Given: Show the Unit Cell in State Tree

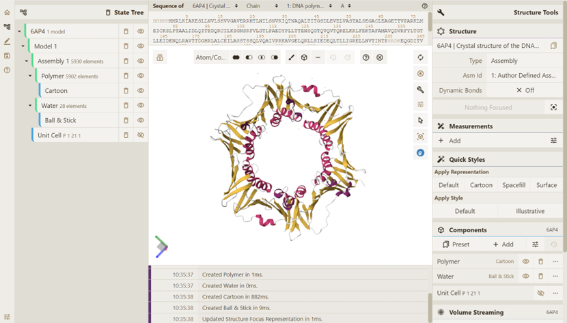Looking at the screenshot, I should [141, 135].
